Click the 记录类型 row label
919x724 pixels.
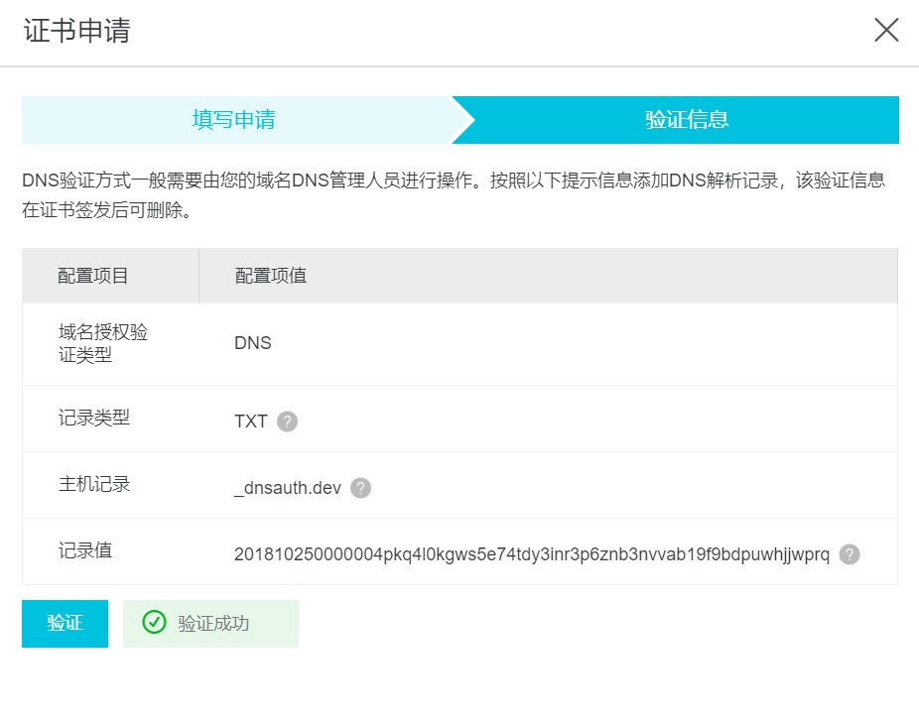coord(93,418)
